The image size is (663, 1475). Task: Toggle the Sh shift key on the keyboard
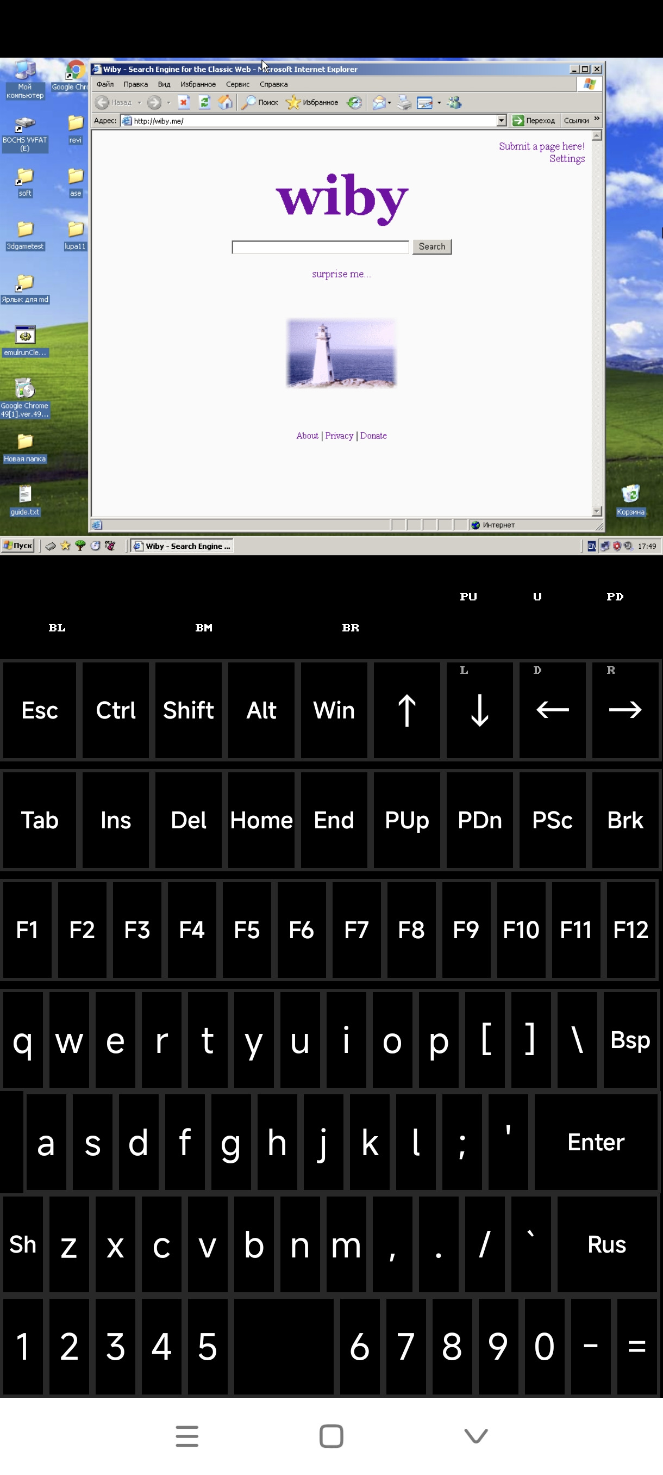coord(23,1244)
